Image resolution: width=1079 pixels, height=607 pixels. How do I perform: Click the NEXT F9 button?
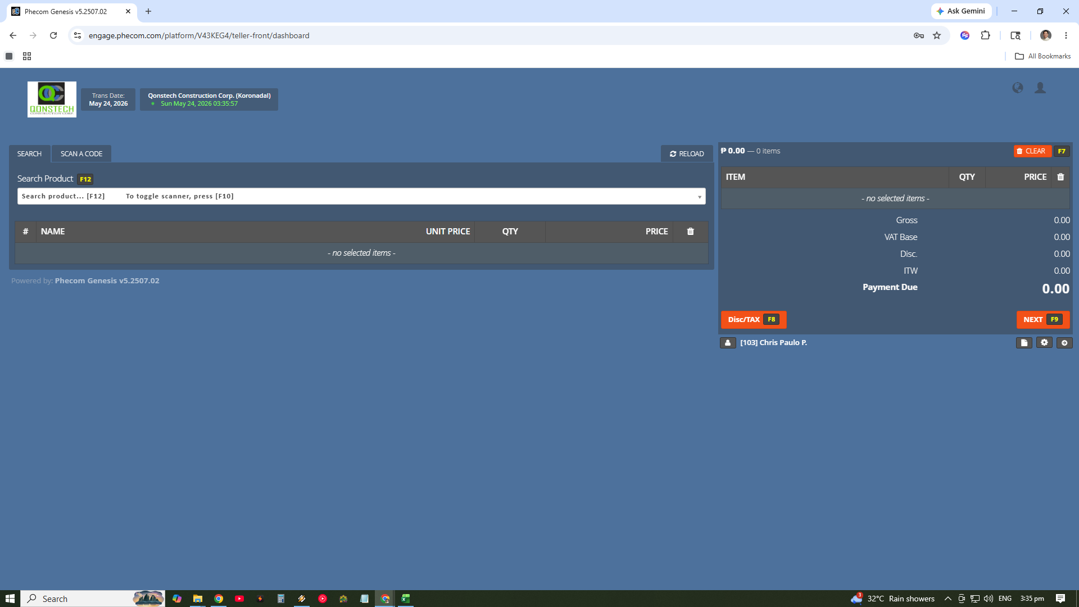(x=1043, y=319)
